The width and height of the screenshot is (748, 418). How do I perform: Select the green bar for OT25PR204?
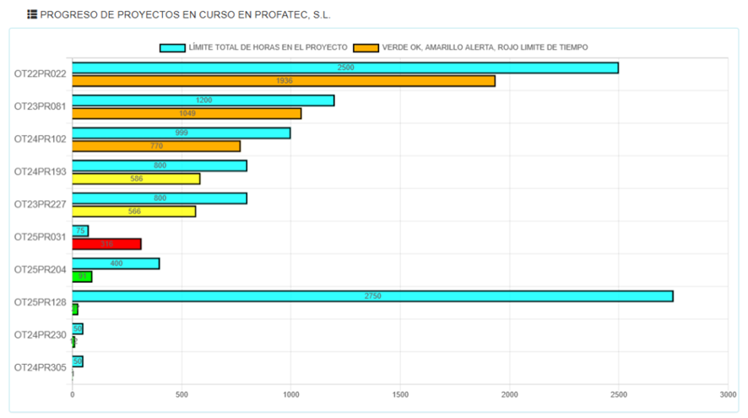[x=82, y=277]
